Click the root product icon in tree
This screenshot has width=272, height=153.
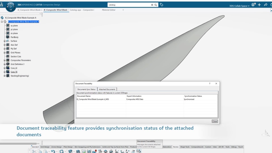click(x=2, y=18)
